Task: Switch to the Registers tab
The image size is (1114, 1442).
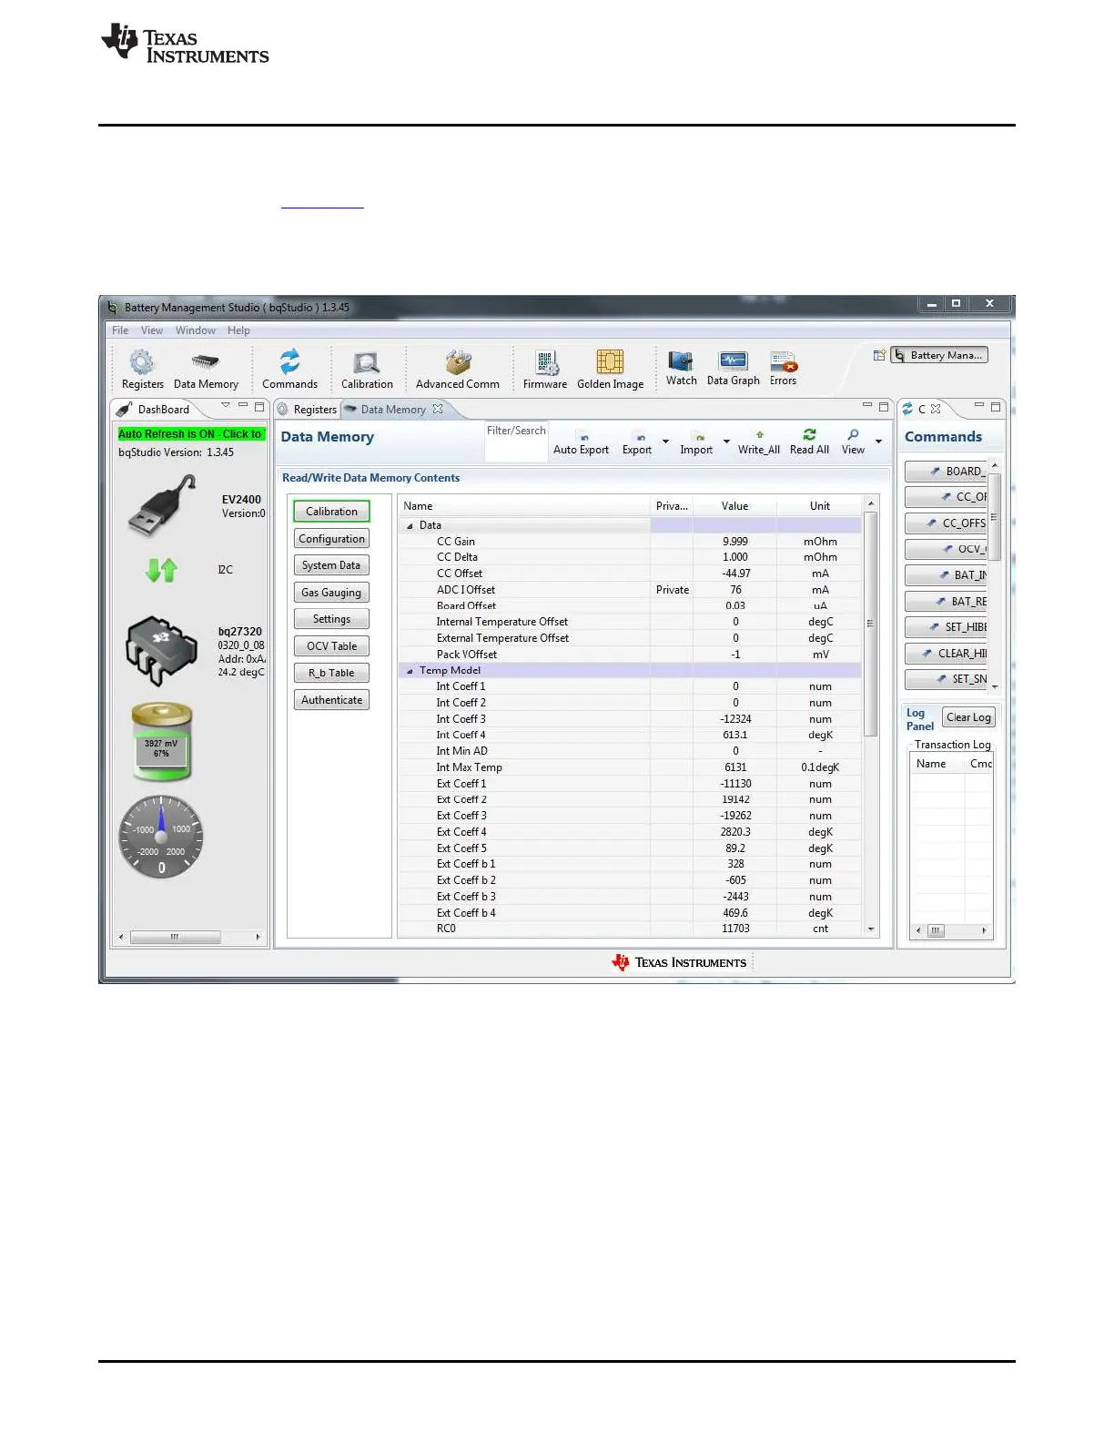Action: (307, 410)
